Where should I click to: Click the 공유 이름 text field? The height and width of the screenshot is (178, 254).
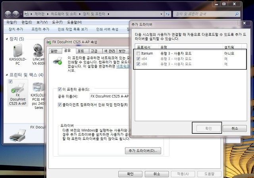coord(110,97)
